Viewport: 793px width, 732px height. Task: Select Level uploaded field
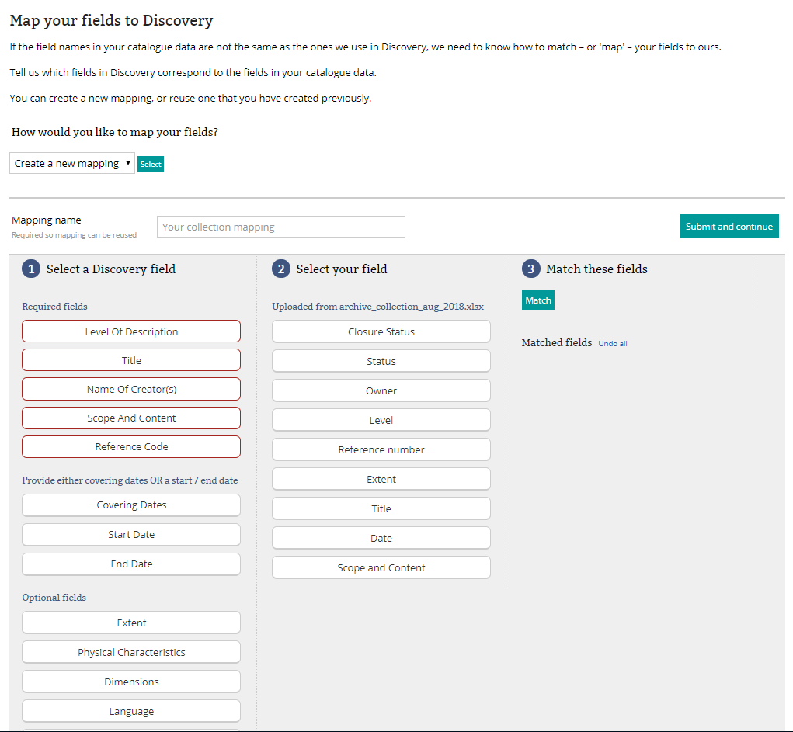click(x=381, y=420)
